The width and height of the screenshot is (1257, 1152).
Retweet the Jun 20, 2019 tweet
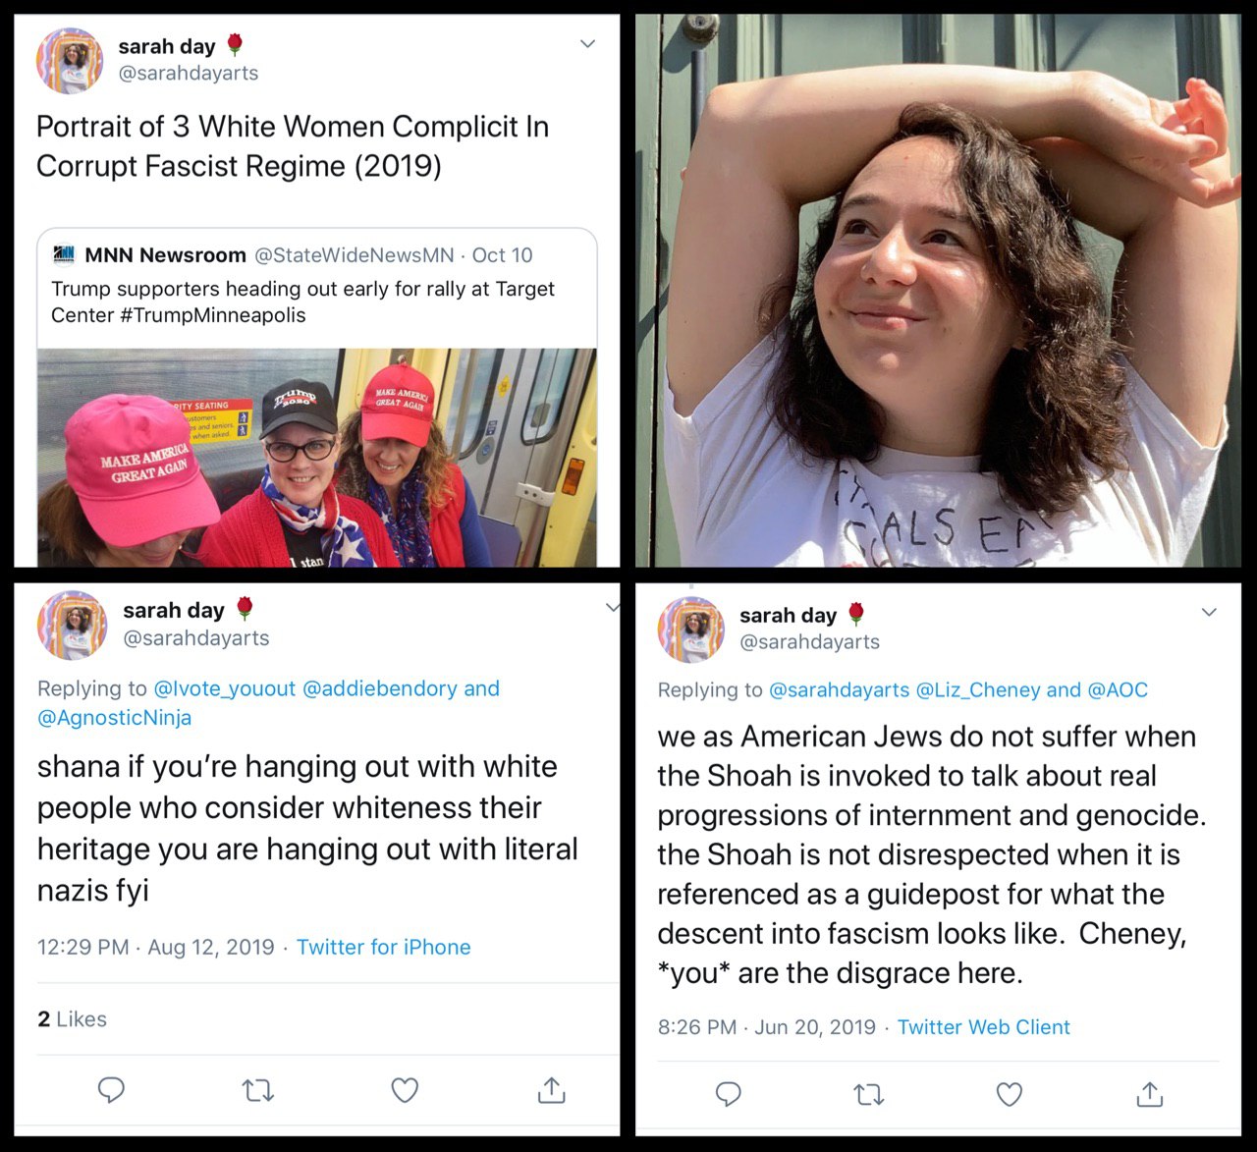tap(868, 1094)
